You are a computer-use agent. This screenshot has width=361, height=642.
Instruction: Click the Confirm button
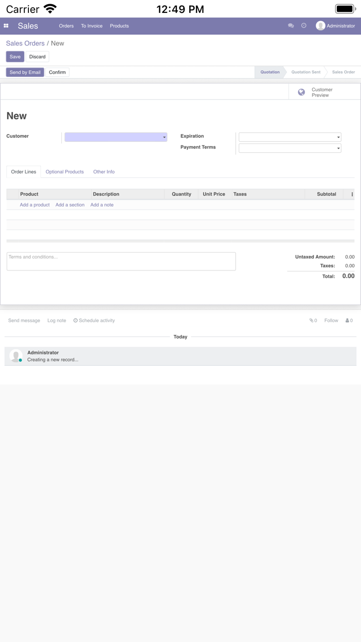(57, 72)
